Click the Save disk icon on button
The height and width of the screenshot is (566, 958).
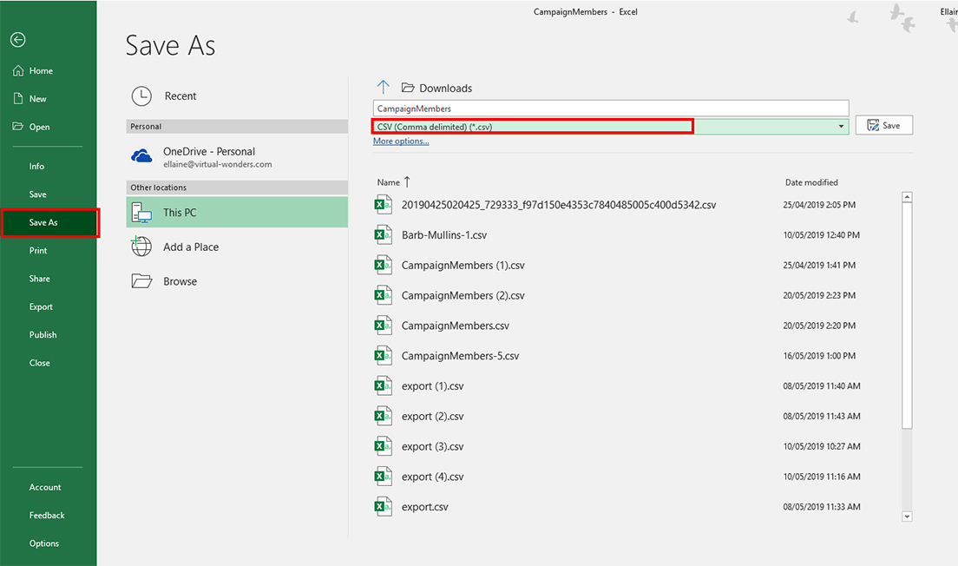click(x=873, y=125)
